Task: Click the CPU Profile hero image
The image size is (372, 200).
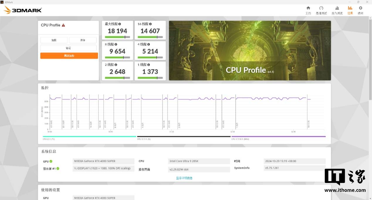Action: (x=250, y=50)
